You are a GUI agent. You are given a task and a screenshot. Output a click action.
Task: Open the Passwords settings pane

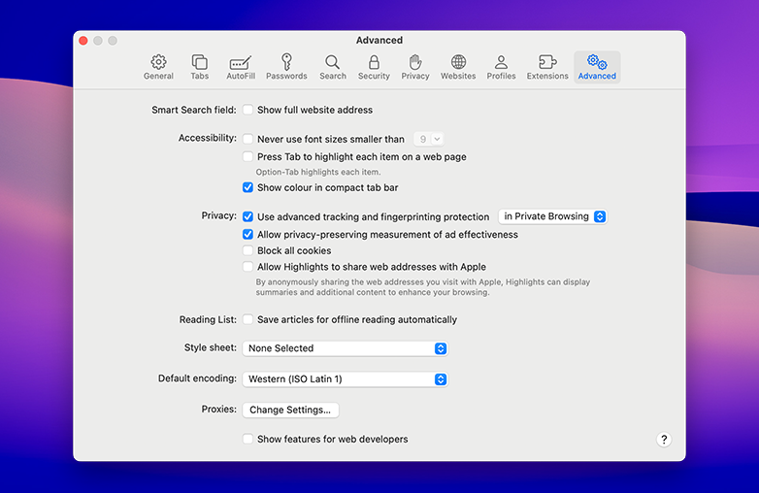(286, 67)
